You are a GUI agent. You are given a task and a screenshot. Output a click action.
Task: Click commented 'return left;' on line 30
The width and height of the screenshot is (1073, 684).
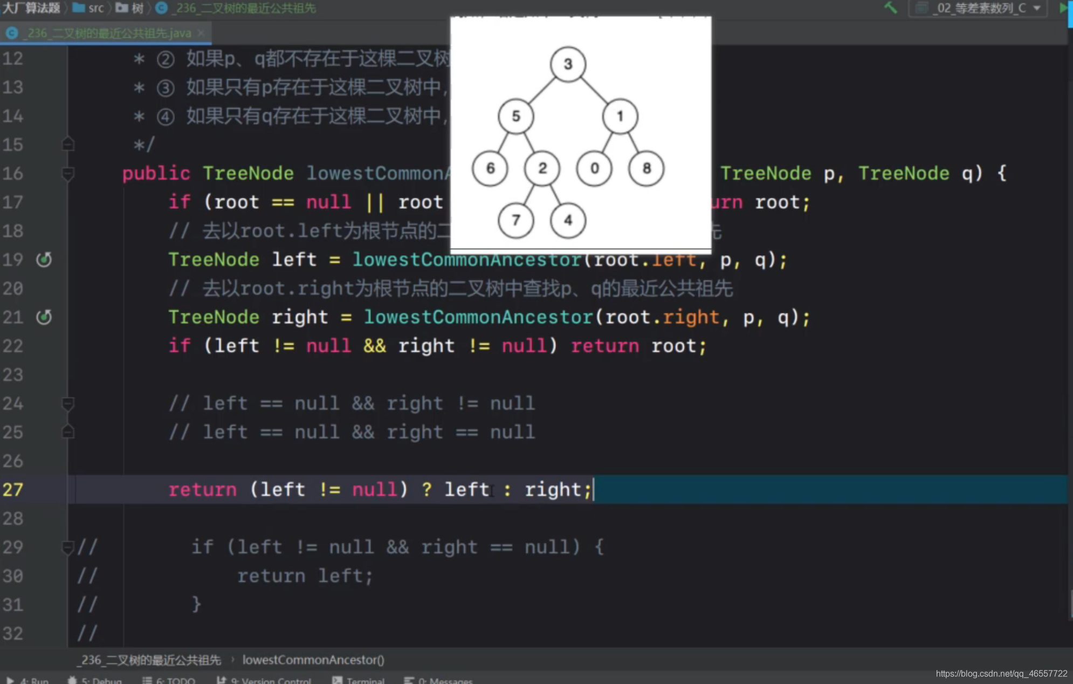pyautogui.click(x=305, y=576)
